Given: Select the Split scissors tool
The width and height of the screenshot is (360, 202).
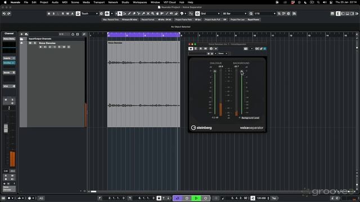Looking at the screenshot, I should (139, 13).
